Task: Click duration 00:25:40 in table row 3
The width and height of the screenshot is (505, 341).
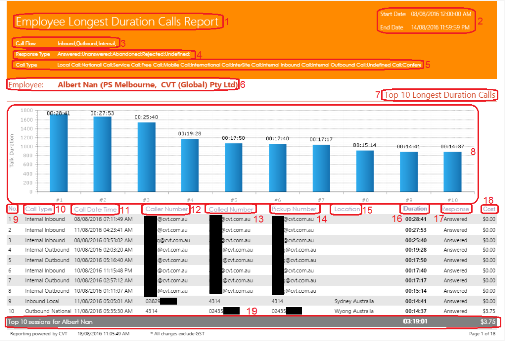Action: 416,240
